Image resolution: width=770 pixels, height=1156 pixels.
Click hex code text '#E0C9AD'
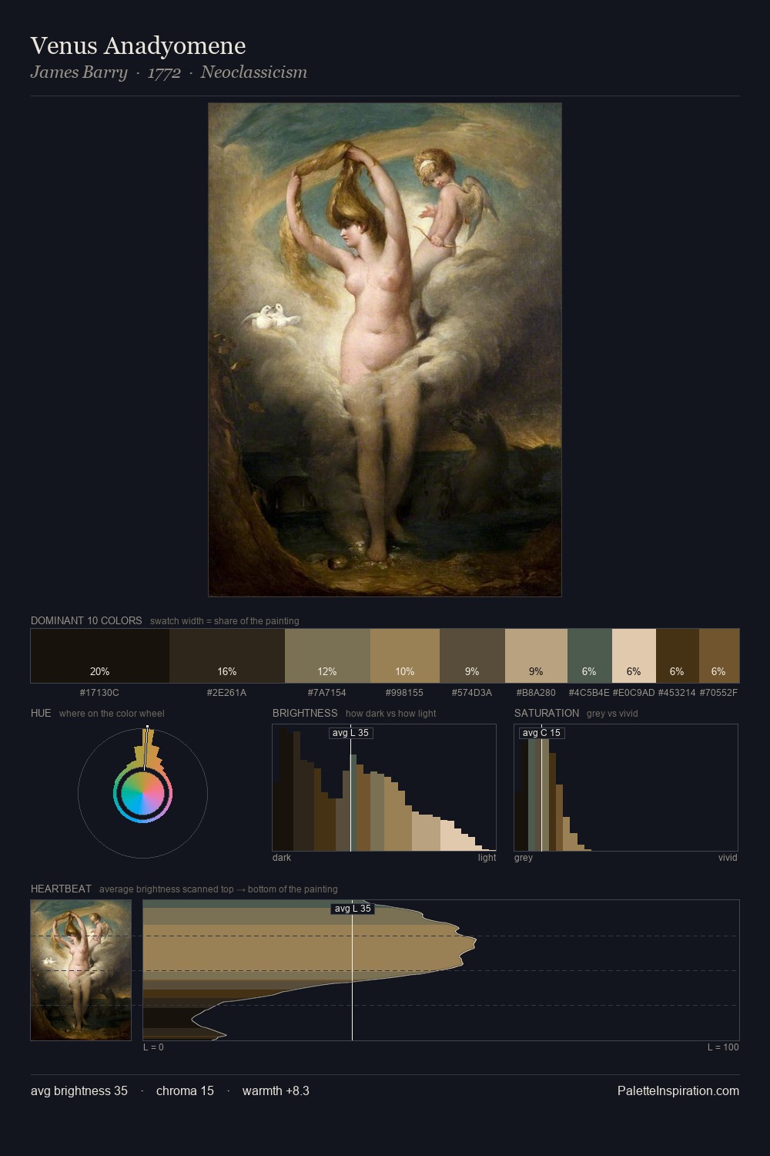point(634,693)
